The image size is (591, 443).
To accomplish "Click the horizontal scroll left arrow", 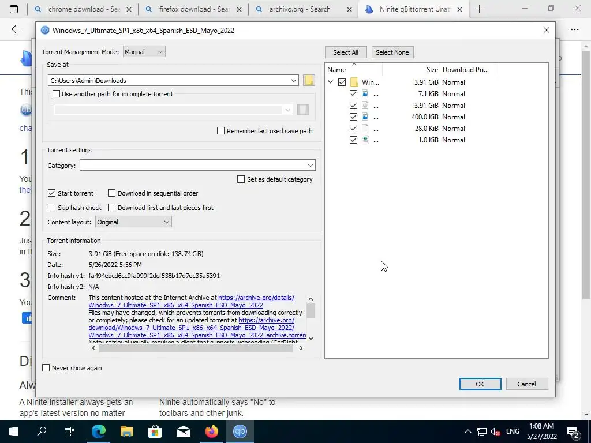I will [x=93, y=348].
